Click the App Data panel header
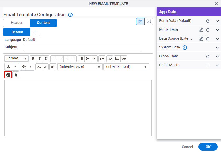Screen dimensions: 221x152 (189, 12)
